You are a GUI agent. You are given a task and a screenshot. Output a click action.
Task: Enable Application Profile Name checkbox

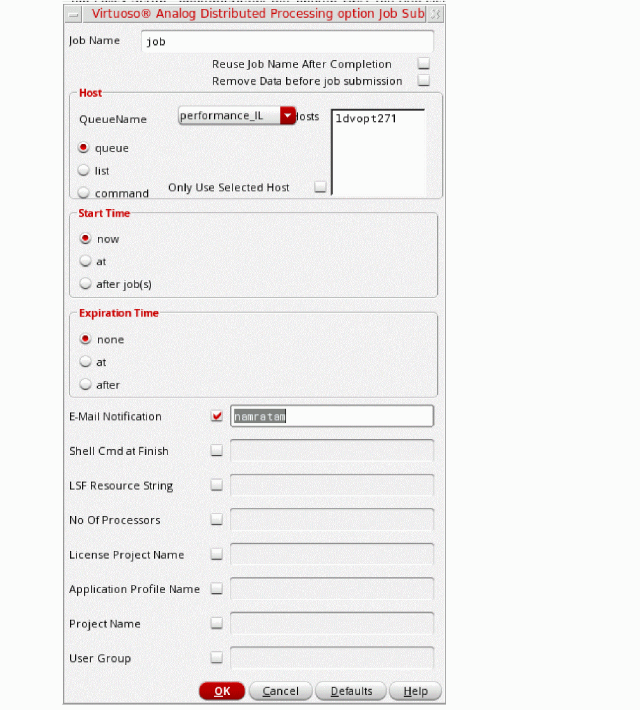pyautogui.click(x=217, y=588)
